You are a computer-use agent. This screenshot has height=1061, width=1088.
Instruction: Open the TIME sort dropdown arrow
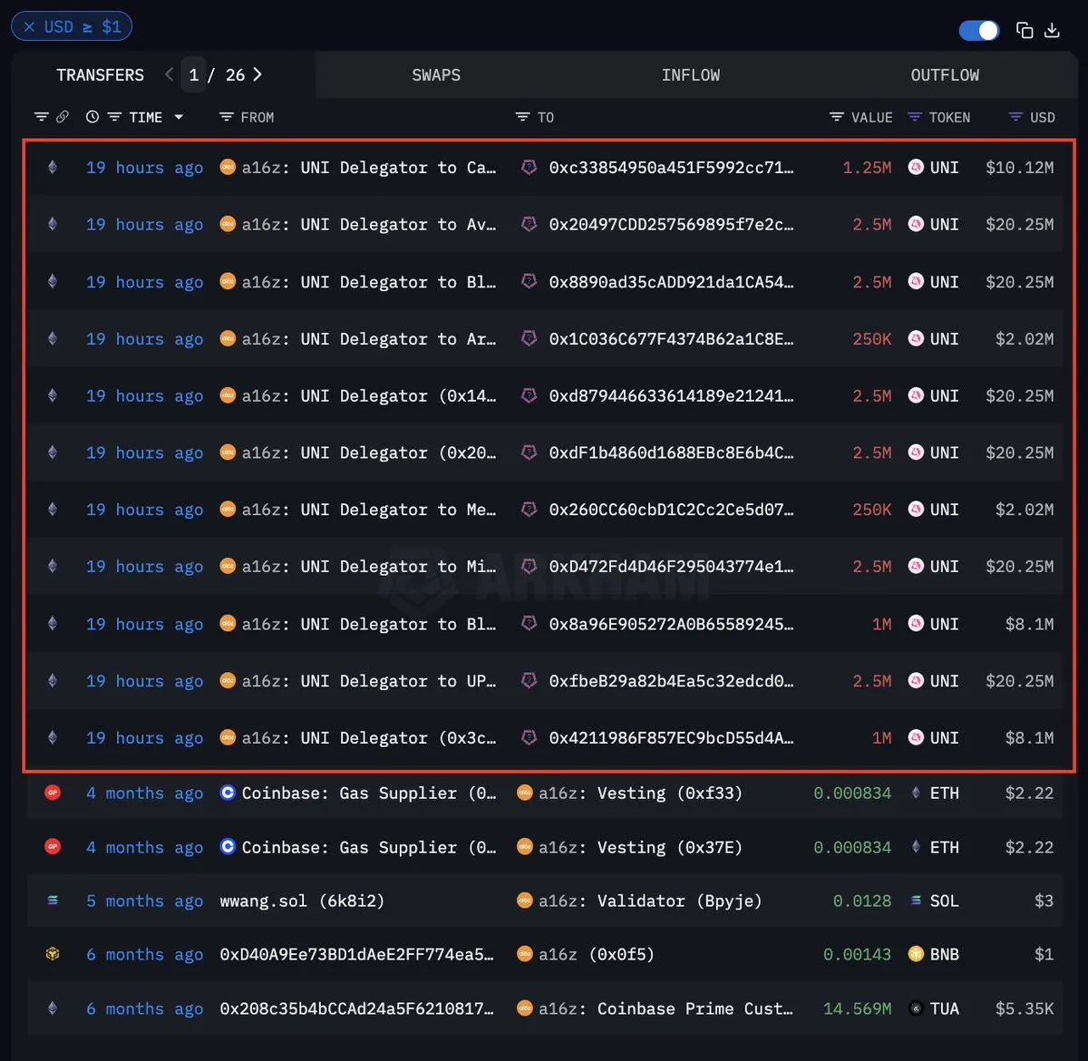(179, 117)
